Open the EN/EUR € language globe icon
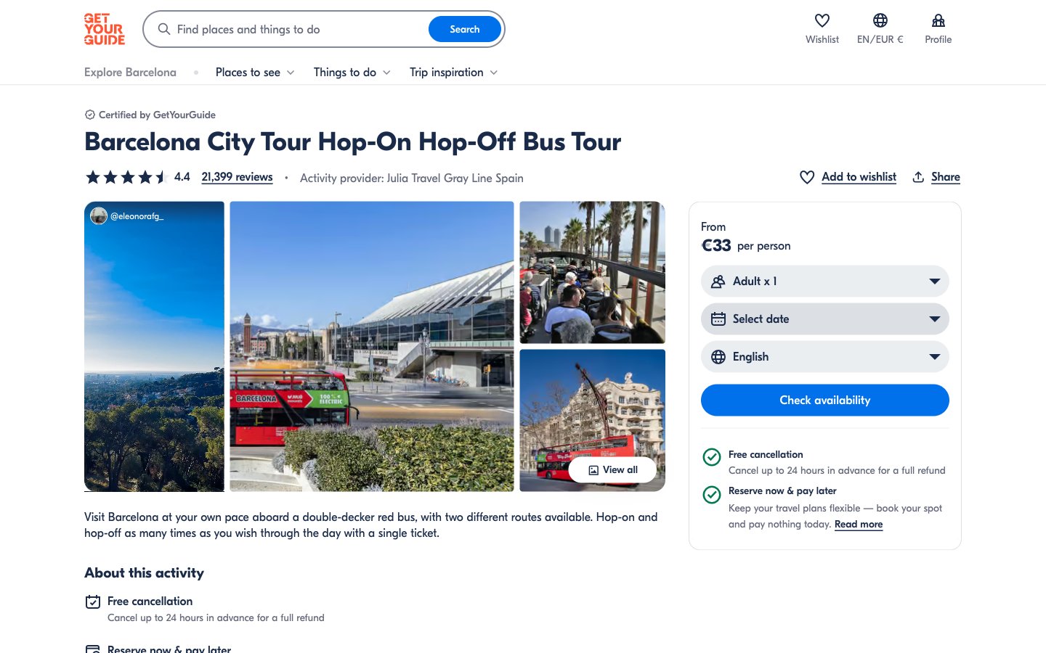 (x=880, y=21)
